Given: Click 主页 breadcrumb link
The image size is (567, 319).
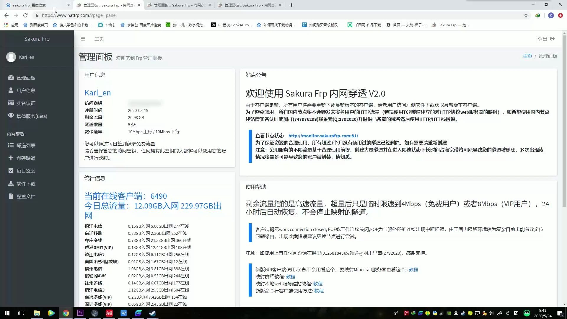Looking at the screenshot, I should coord(527,56).
